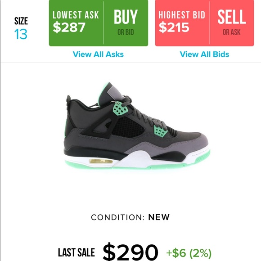
Task: Click the sneaker's mint green outsole
Action: pyautogui.click(x=133, y=166)
